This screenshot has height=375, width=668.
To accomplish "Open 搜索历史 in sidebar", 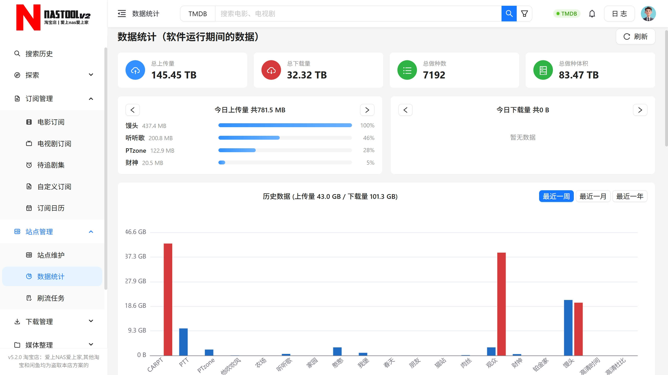I will 52,54.
